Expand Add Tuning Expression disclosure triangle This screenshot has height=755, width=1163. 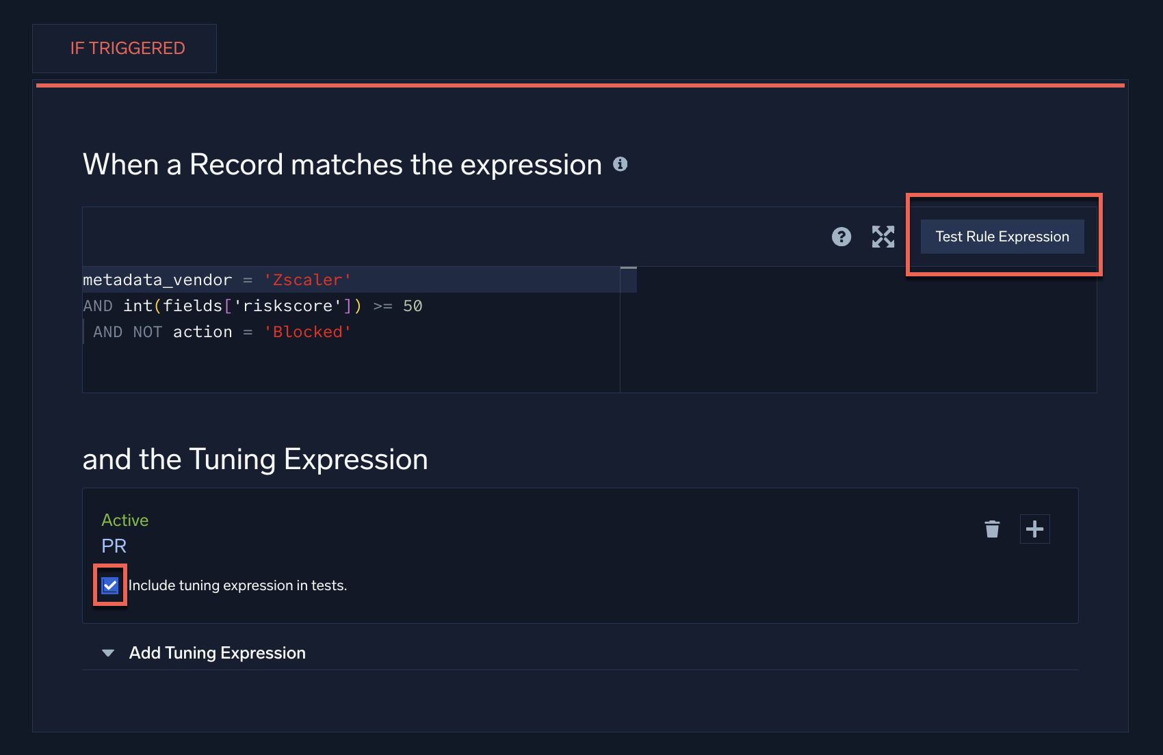click(x=108, y=653)
